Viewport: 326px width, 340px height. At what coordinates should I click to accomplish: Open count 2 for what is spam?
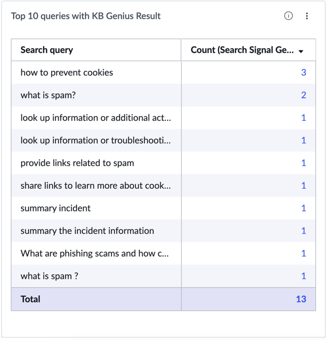pyautogui.click(x=303, y=95)
